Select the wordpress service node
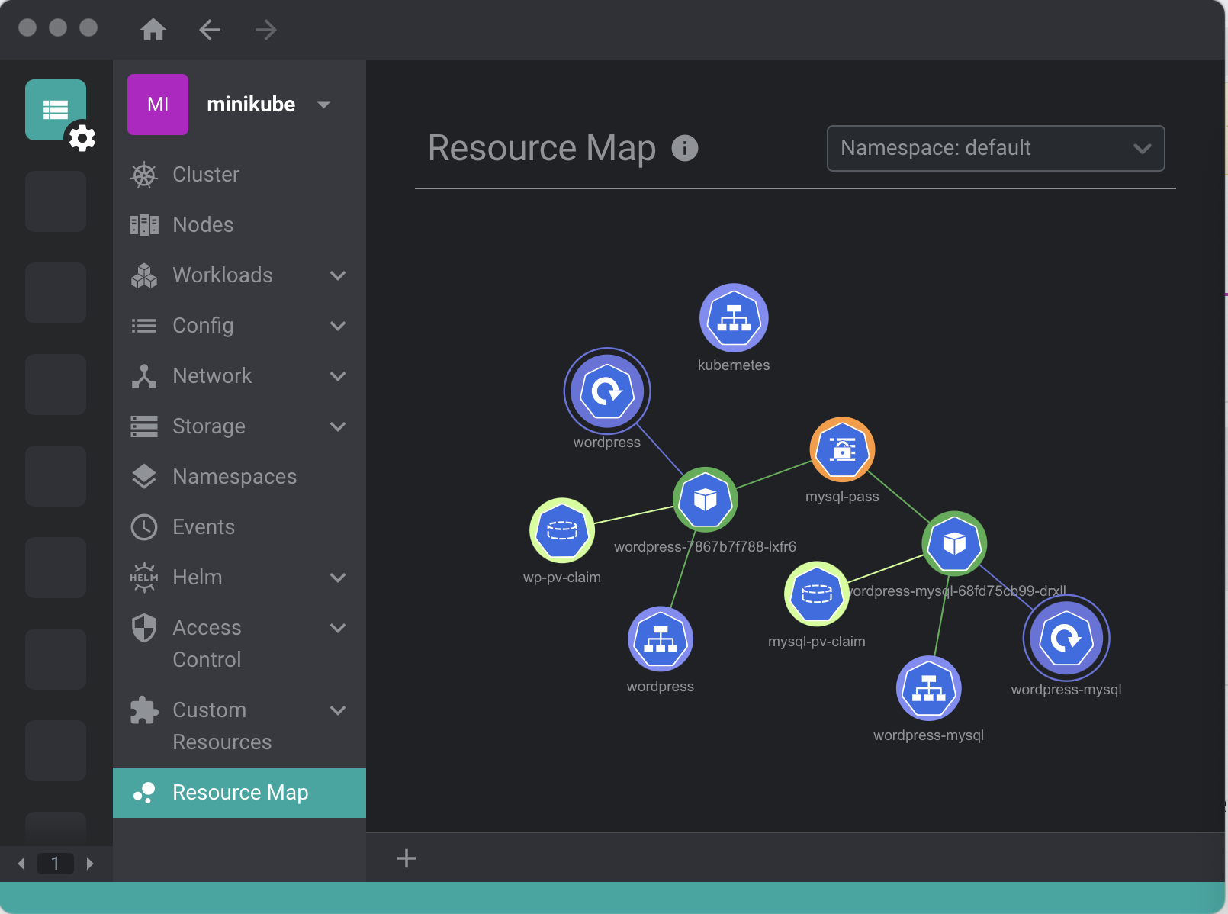Viewport: 1228px width, 914px height. pos(661,639)
